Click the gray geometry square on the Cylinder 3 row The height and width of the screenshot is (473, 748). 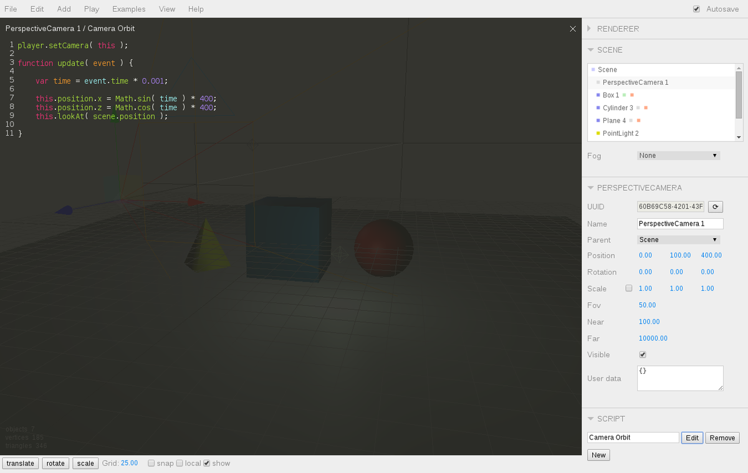[638, 108]
